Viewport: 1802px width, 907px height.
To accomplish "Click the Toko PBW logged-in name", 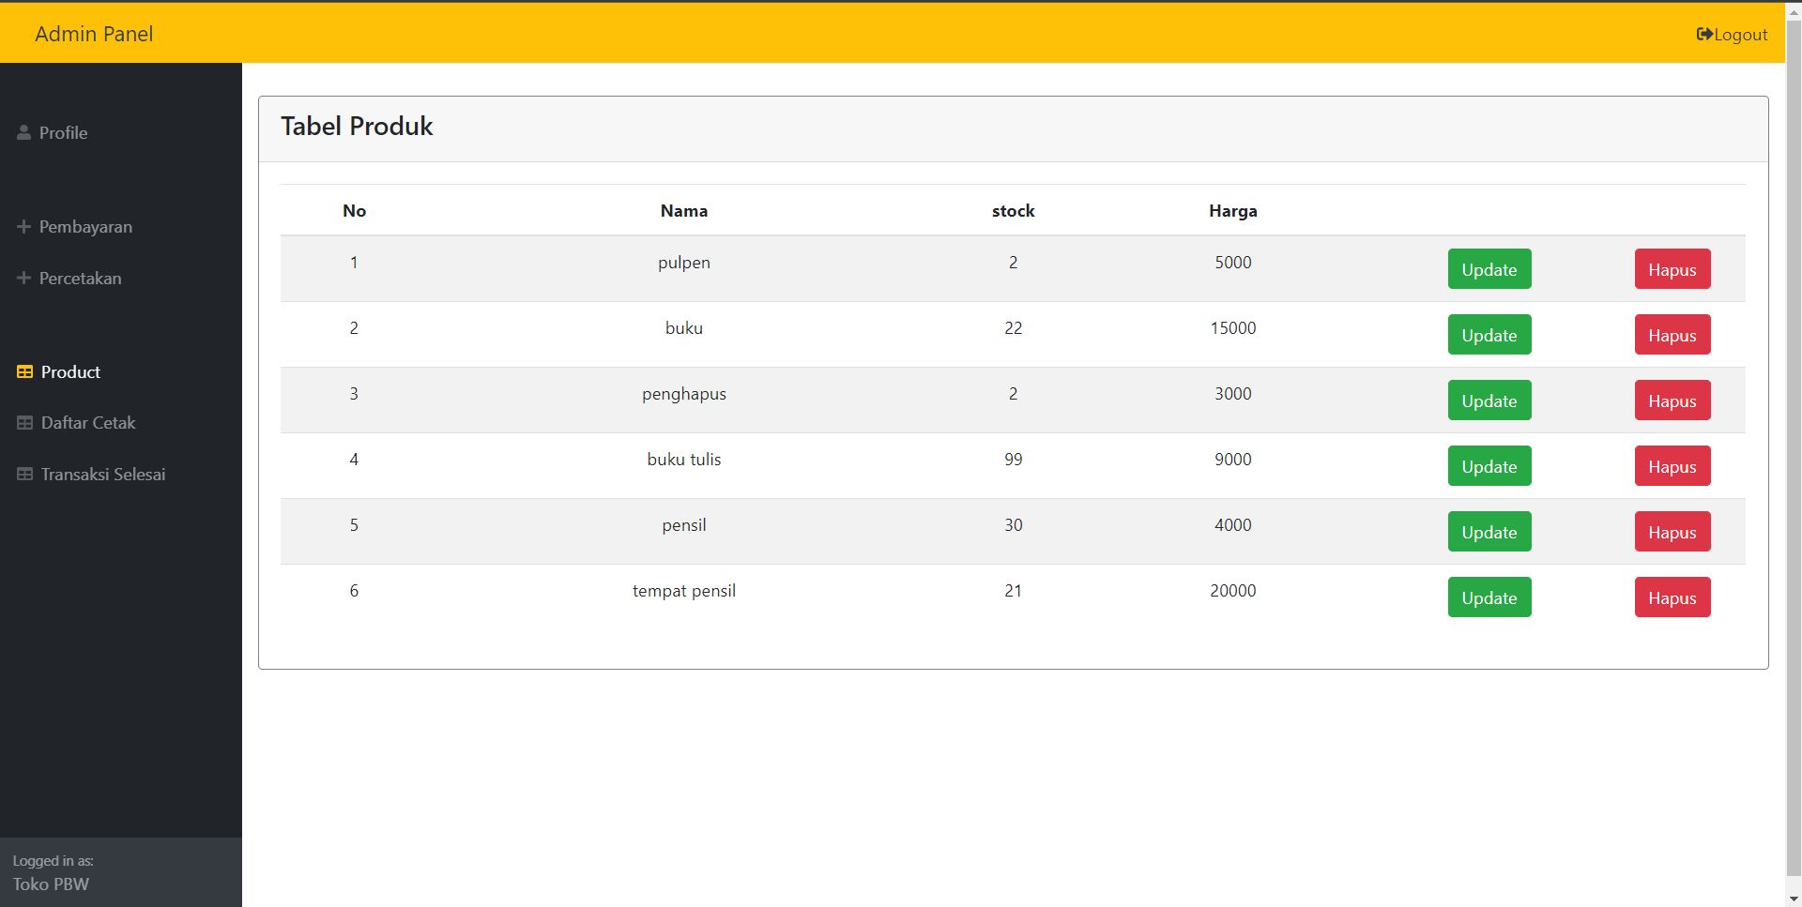I will (51, 884).
